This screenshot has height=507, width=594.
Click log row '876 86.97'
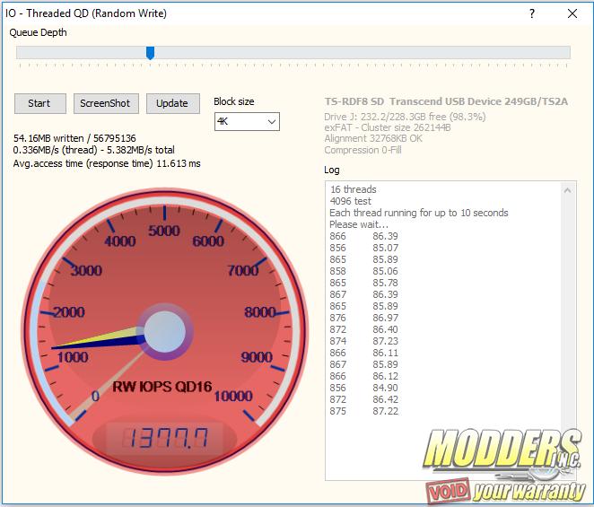point(363,318)
